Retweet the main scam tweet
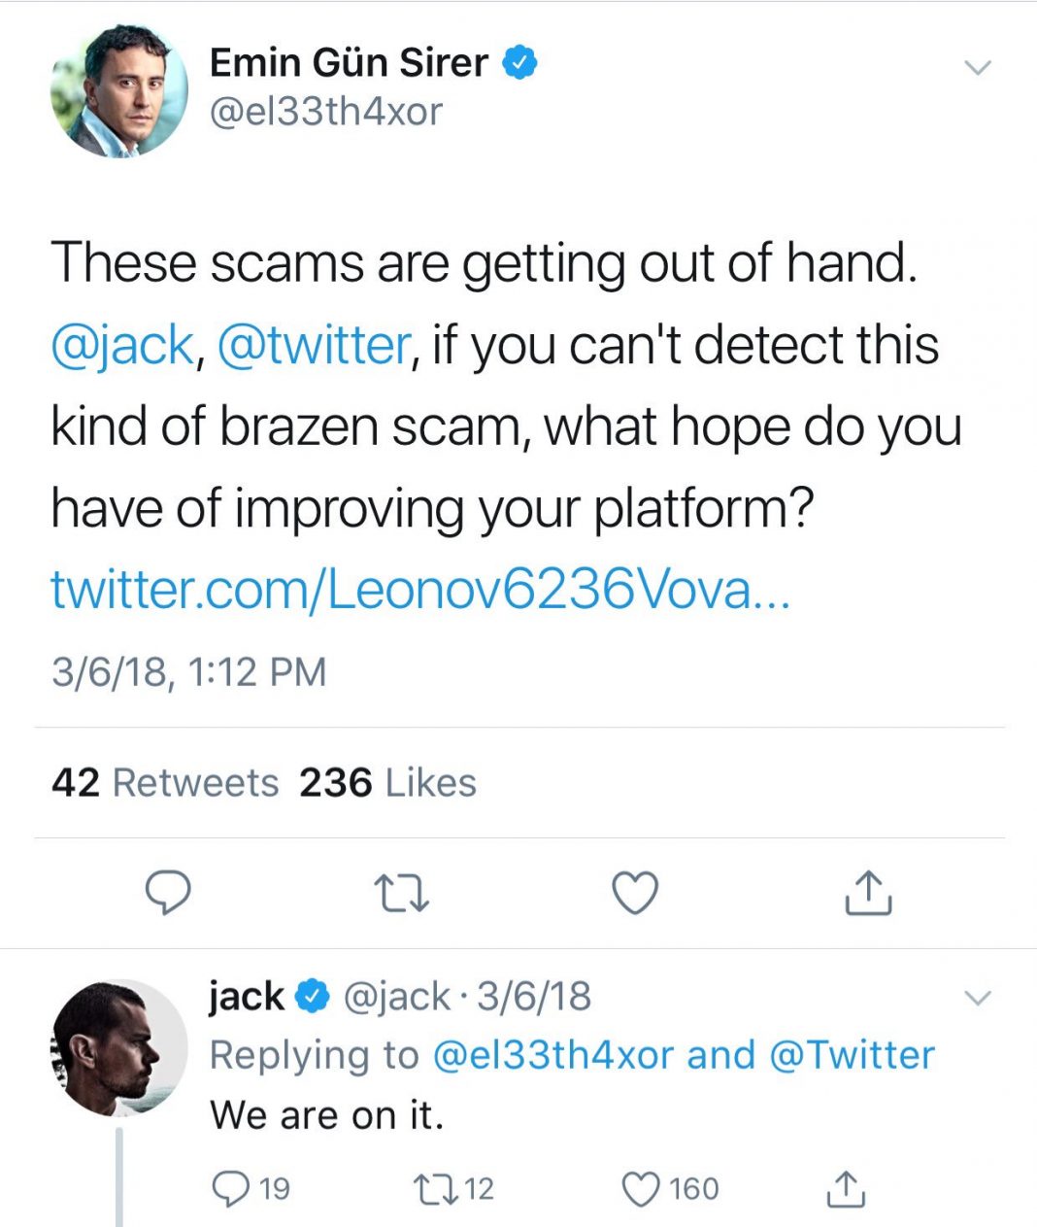The width and height of the screenshot is (1037, 1227). [402, 894]
